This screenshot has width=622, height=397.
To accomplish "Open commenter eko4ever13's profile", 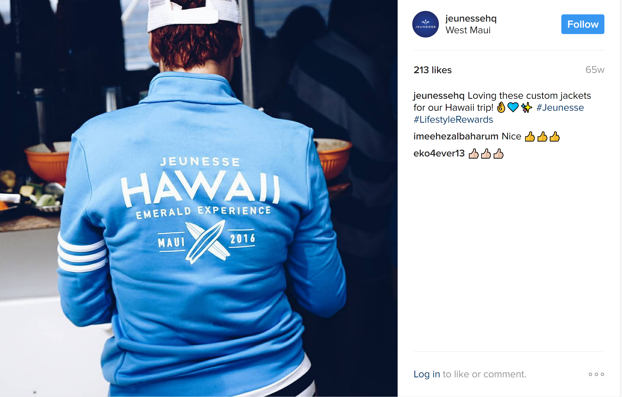I will [x=439, y=153].
